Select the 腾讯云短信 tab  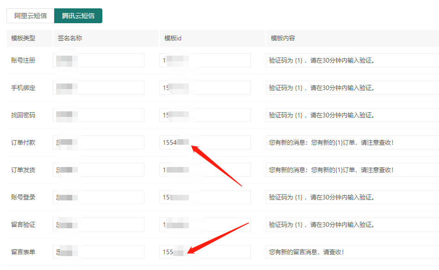(78, 16)
